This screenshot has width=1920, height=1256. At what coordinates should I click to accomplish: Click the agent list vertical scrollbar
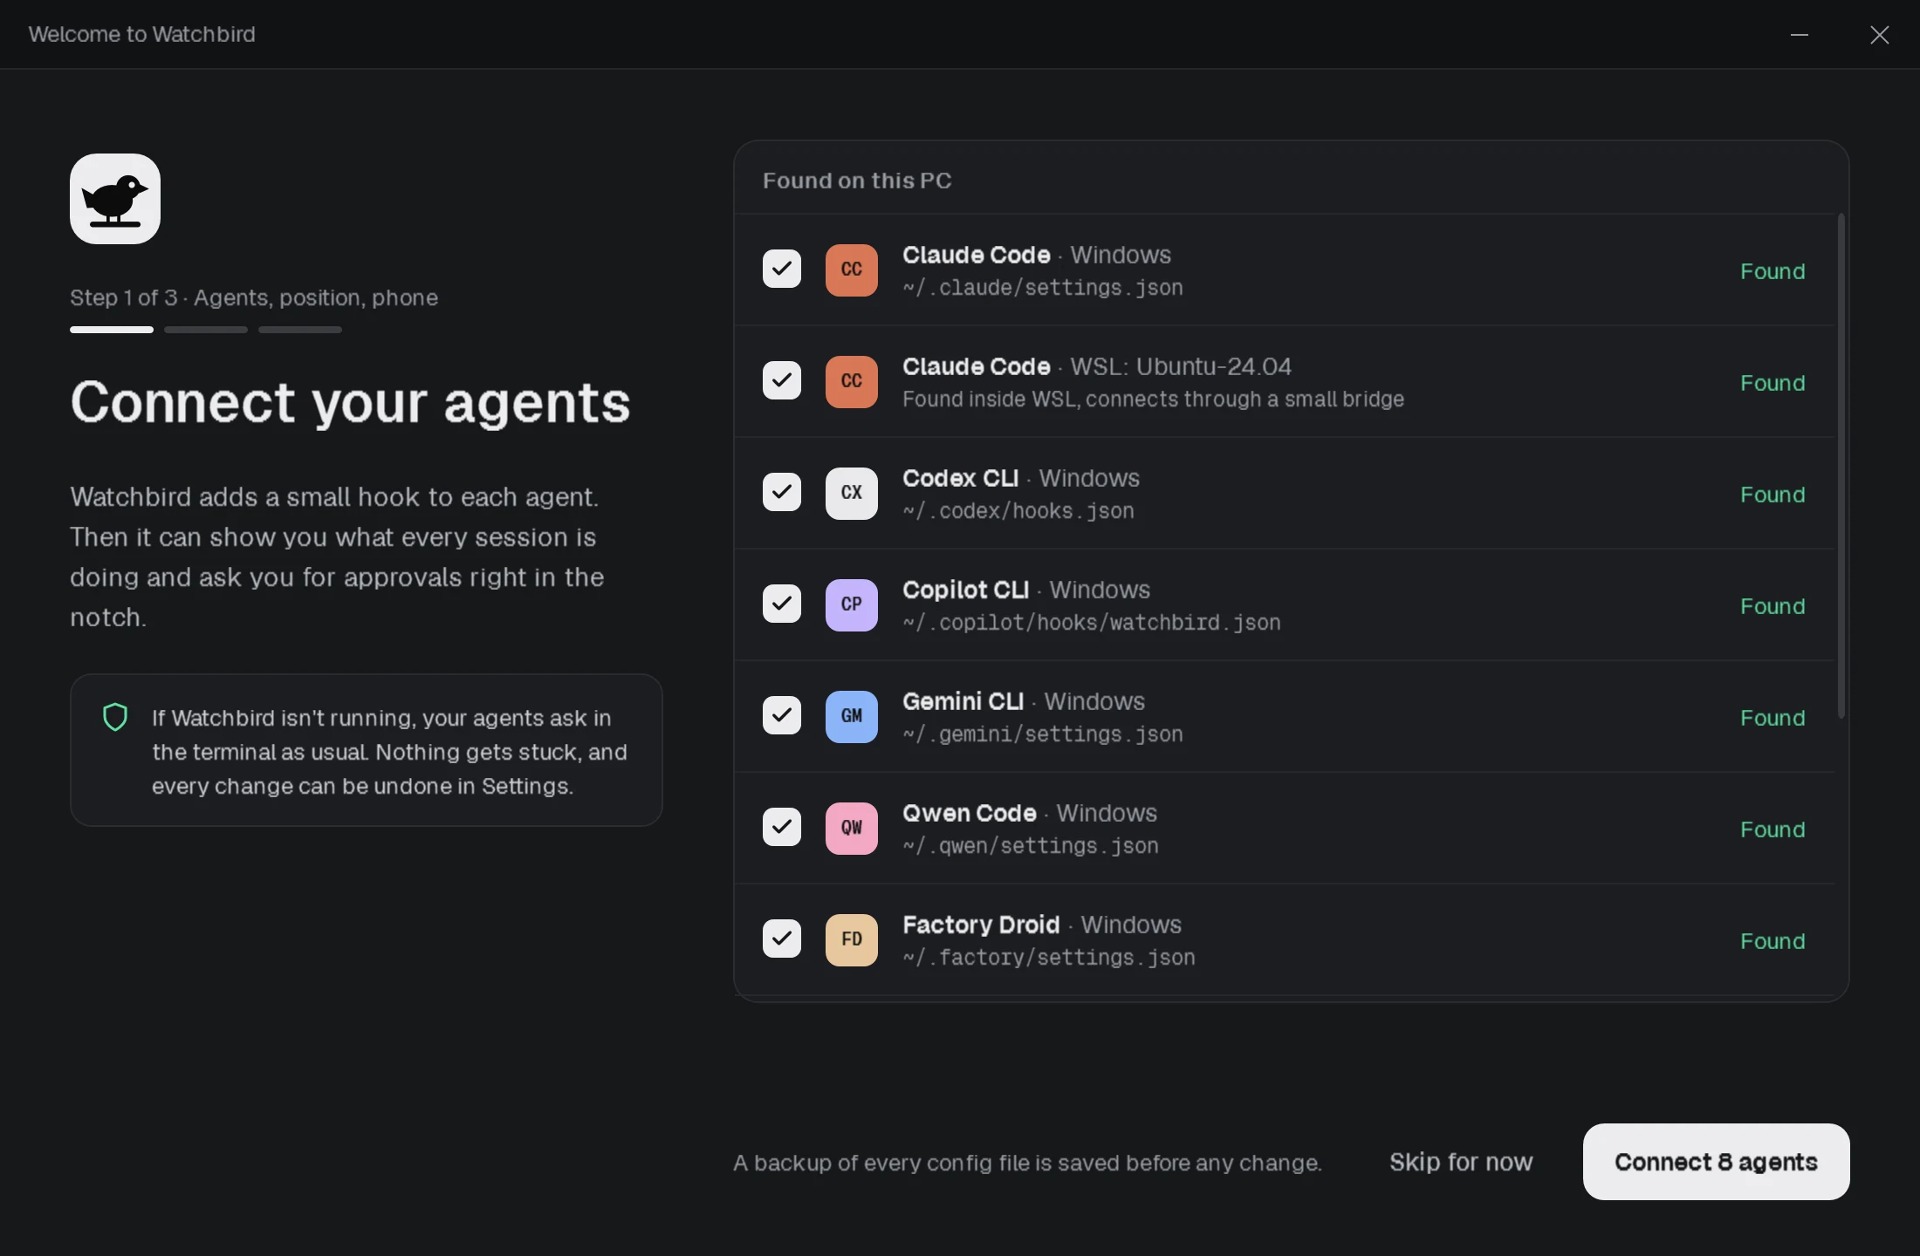click(x=1841, y=466)
